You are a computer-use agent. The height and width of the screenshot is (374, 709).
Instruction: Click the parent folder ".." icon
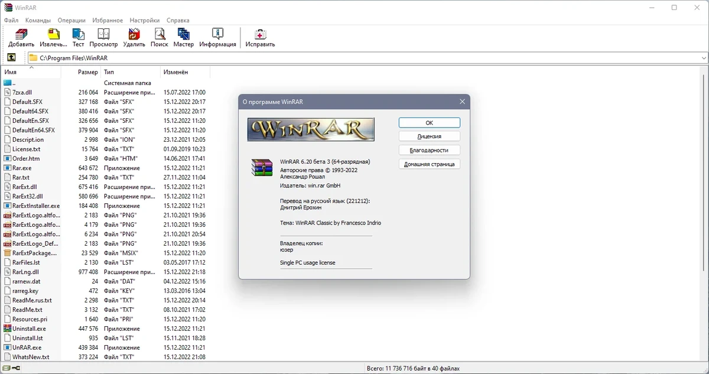point(8,83)
